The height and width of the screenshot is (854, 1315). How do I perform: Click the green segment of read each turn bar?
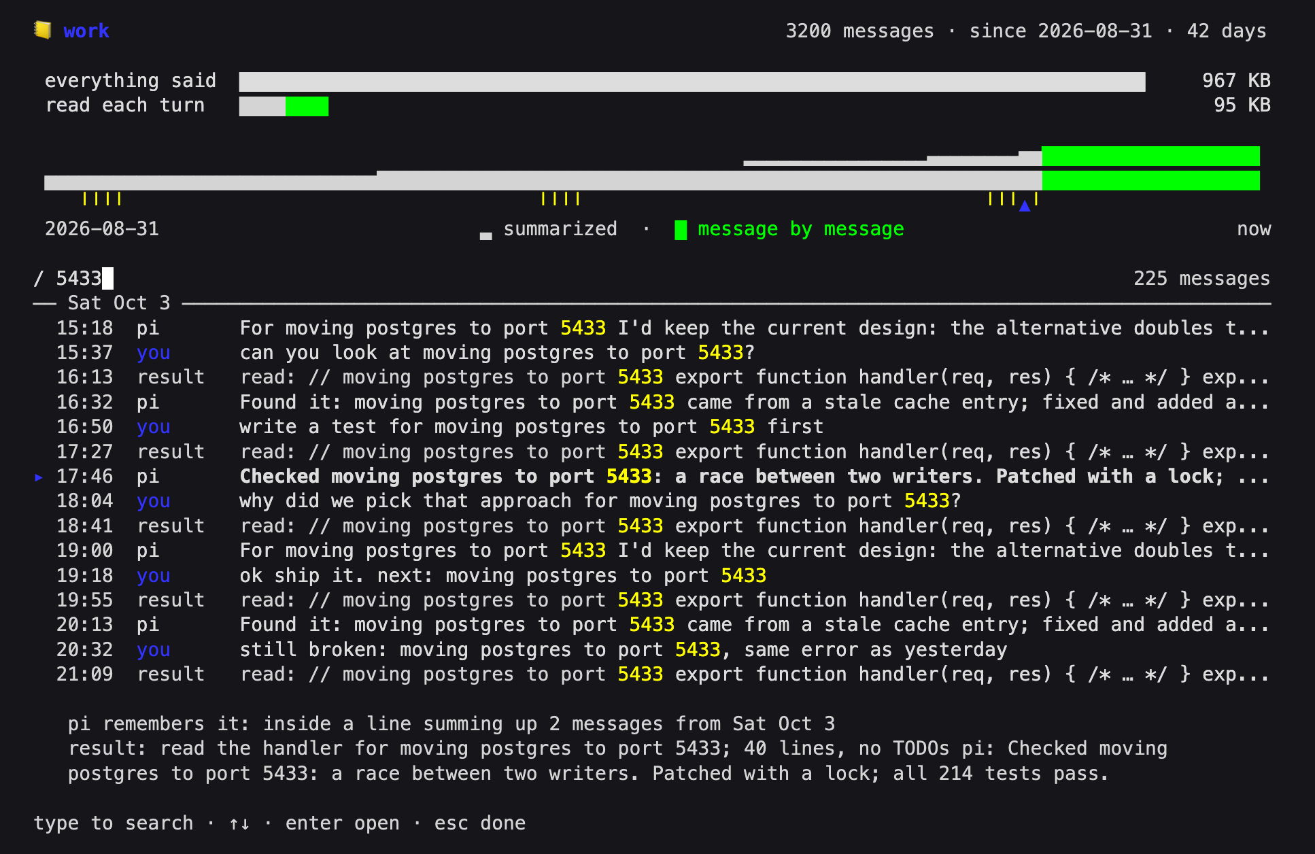[307, 106]
